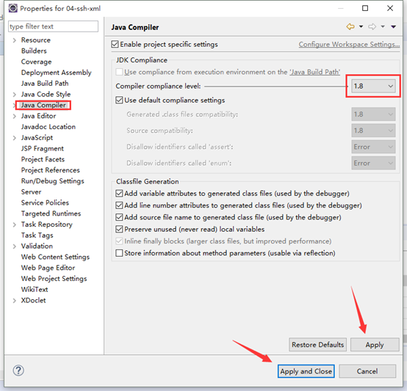This screenshot has width=407, height=391.
Task: Click the forward navigation arrow icon
Action: (x=372, y=26)
